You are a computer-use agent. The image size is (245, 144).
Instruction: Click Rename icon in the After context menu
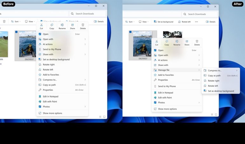click(x=177, y=42)
